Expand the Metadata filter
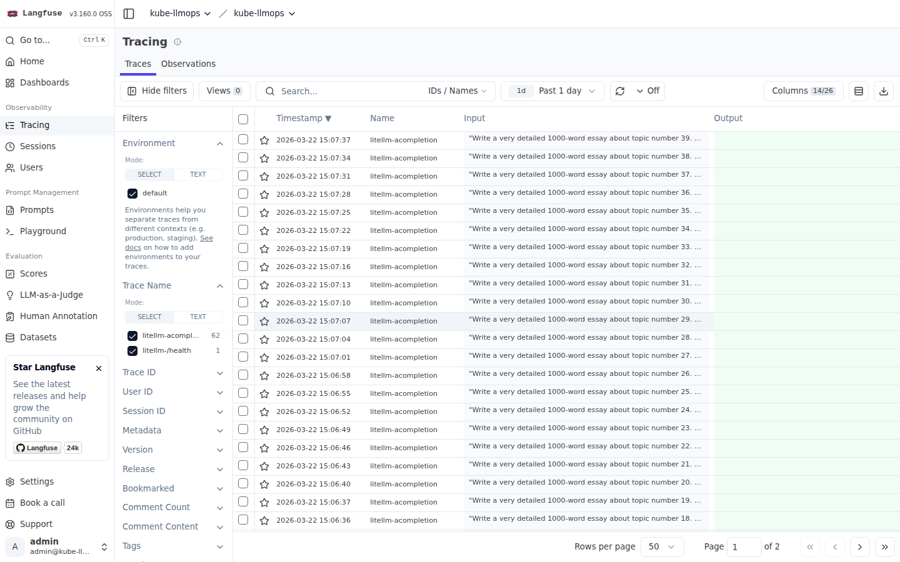Image resolution: width=900 pixels, height=562 pixels. point(173,430)
